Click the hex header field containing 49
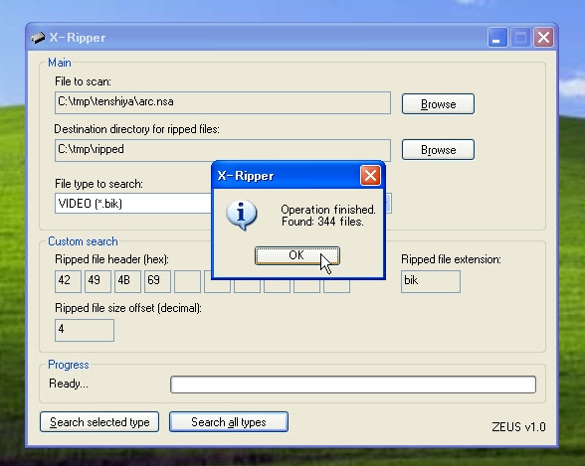The image size is (585, 466). [x=97, y=281]
